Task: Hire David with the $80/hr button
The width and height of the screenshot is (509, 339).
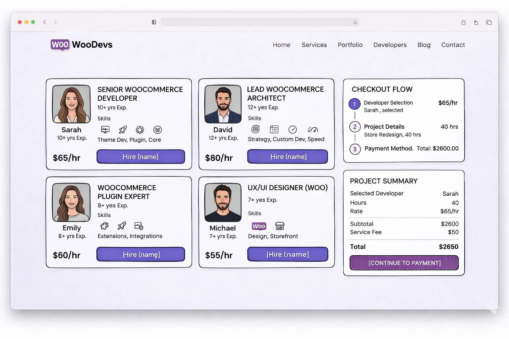Action: coord(287,157)
